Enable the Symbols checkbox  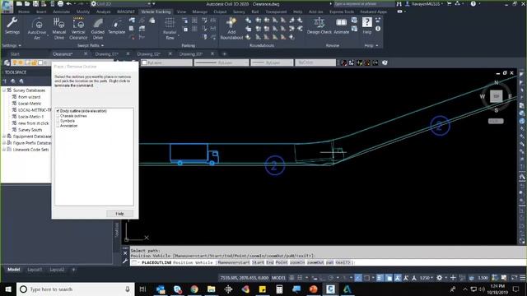58,121
